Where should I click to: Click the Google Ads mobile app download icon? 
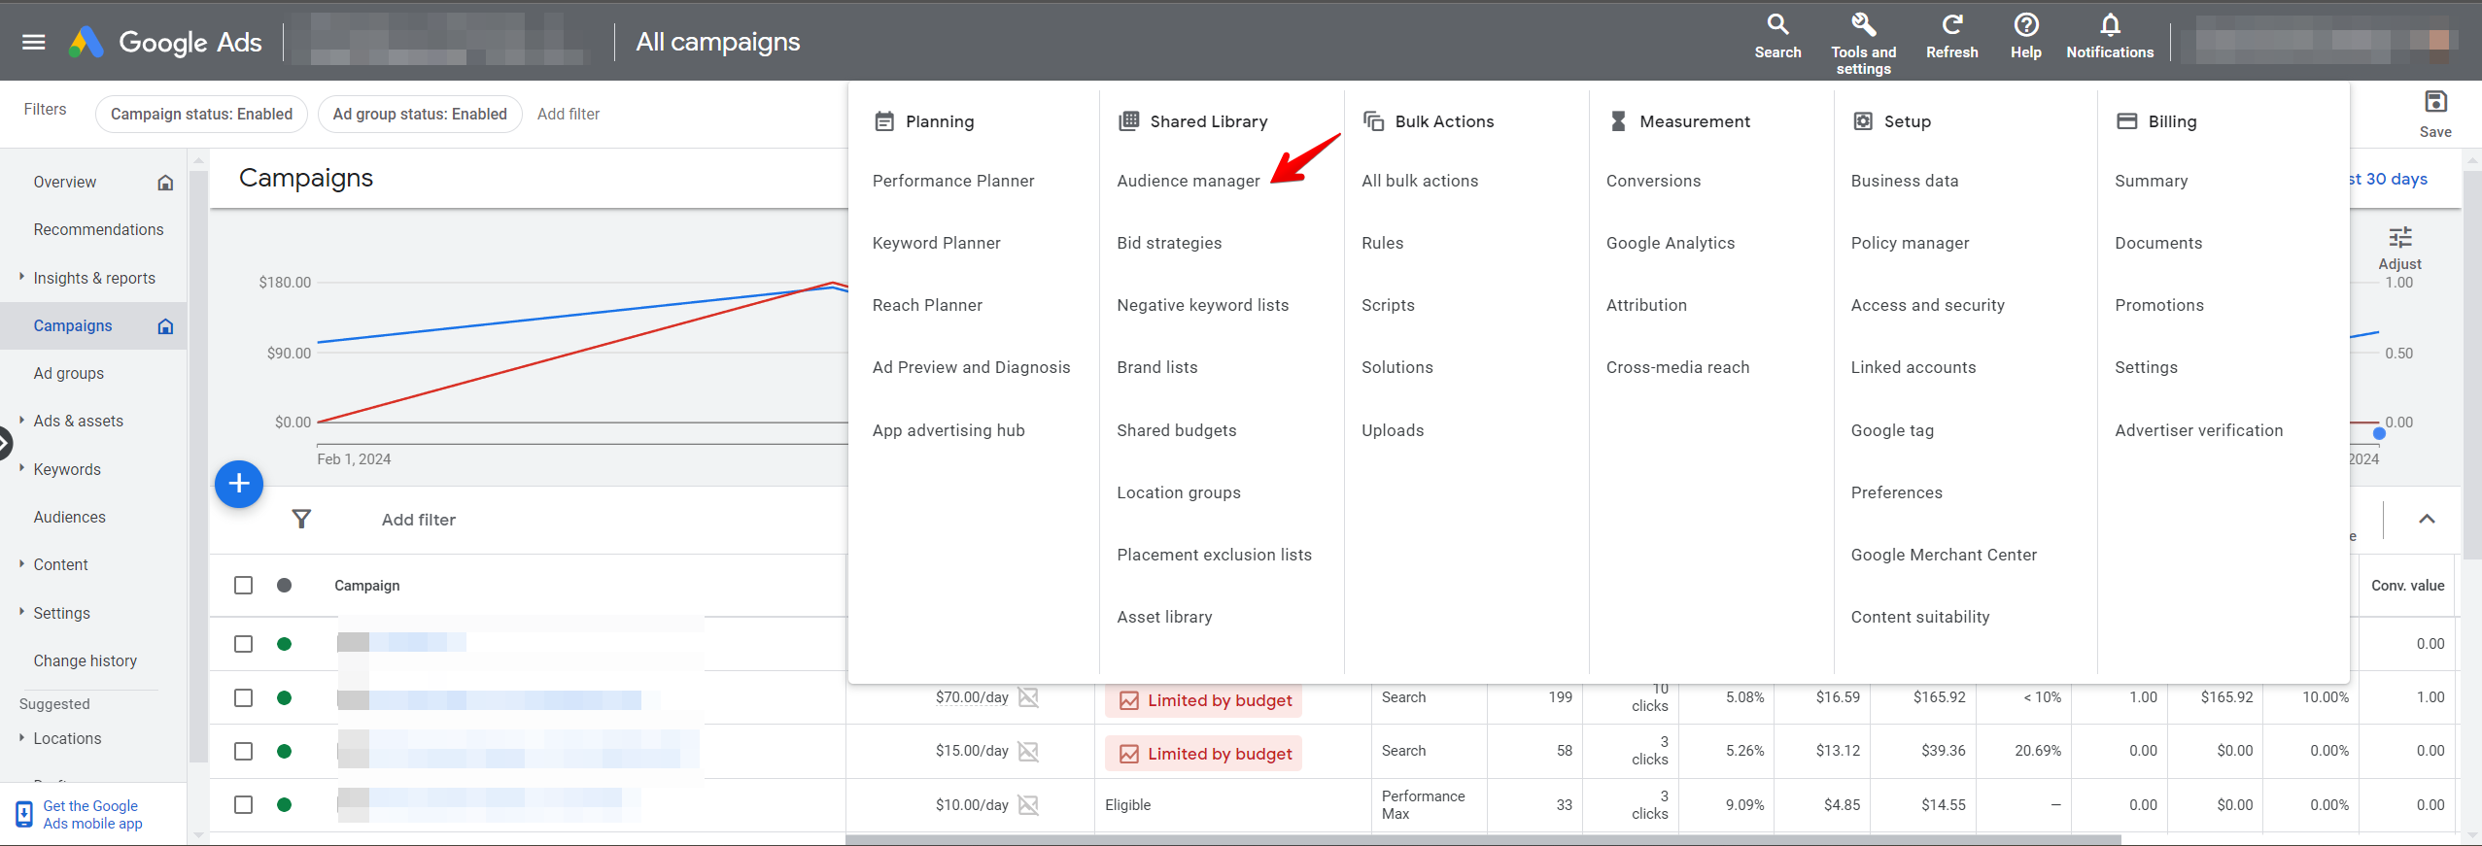[x=24, y=814]
